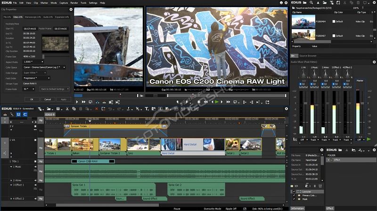Toggle mute speaker on 1 Music mixer channel
Image resolution: width=377 pixels, height=211 pixels.
coord(311,84)
